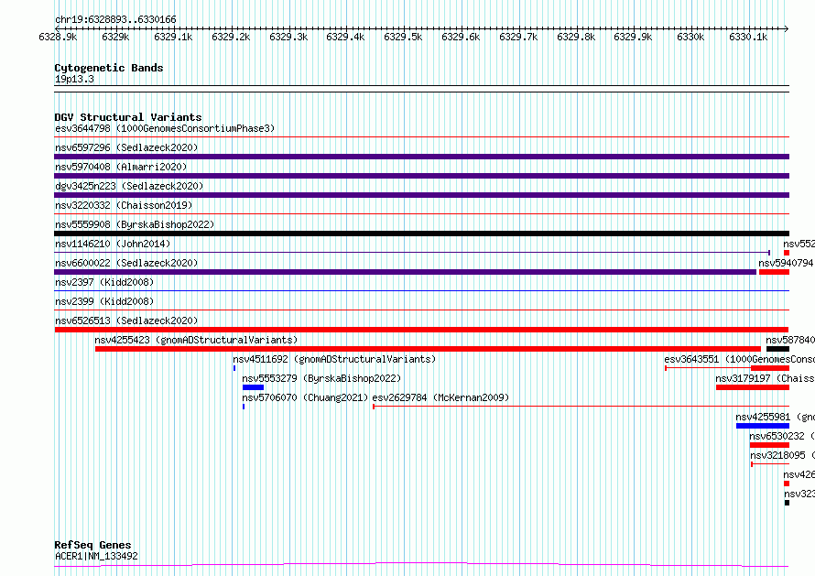Click the ACER1|NM_133492 gene label
815x576 pixels.
coord(96,556)
